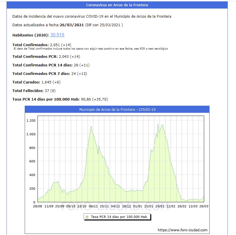The width and height of the screenshot is (236, 235).
Task: Select the 'Total Curados: 1.645 (+6)' line
Action: (37, 82)
